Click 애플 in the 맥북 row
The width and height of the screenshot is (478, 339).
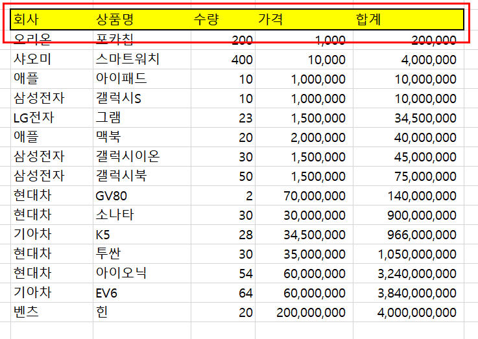point(52,137)
